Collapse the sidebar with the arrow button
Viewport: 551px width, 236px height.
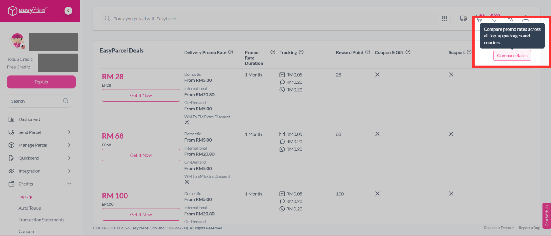coord(68,11)
